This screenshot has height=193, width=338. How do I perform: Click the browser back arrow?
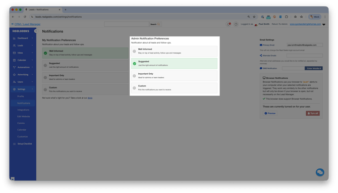[13, 17]
